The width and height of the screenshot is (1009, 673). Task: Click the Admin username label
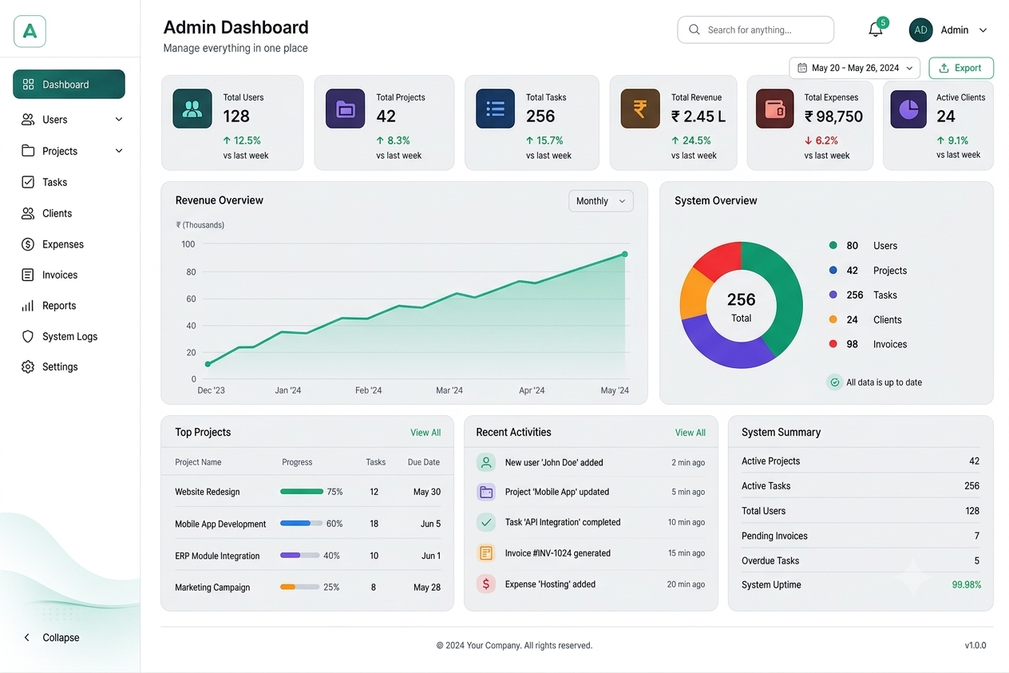coord(955,30)
